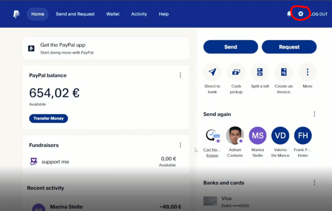
Task: Open the Help menu item
Action: (164, 14)
